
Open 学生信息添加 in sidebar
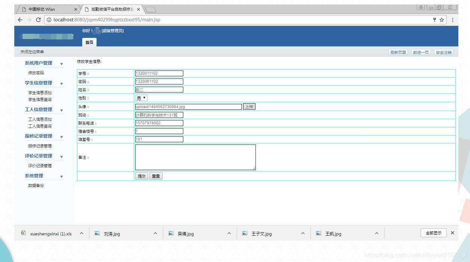pos(40,93)
